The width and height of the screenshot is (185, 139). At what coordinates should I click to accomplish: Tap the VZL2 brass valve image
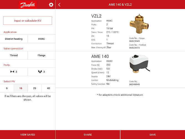pos(139,24)
